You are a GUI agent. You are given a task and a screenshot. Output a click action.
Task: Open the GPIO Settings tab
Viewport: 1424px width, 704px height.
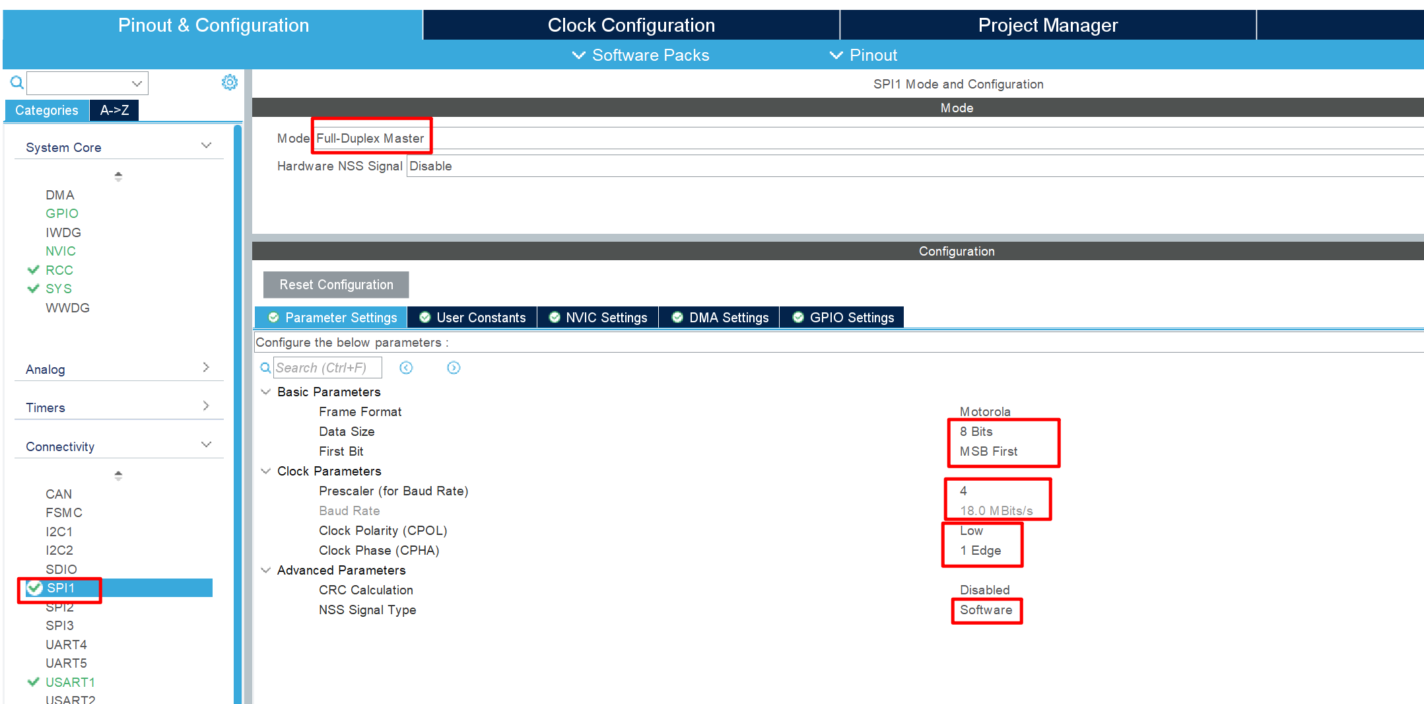[842, 318]
